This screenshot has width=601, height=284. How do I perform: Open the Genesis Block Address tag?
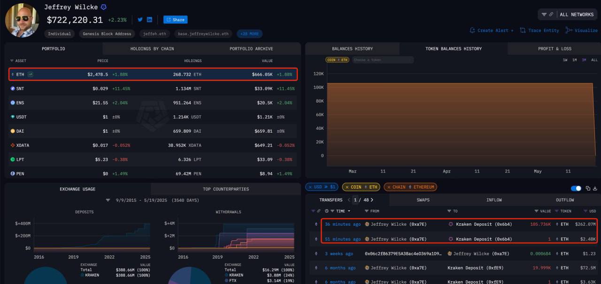click(x=108, y=34)
